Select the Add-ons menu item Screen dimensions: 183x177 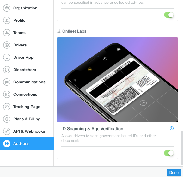[x=27, y=143]
